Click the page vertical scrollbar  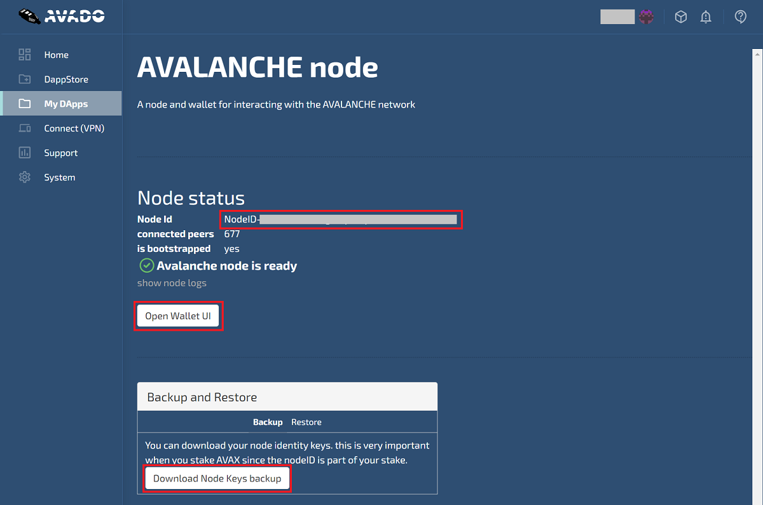756,276
